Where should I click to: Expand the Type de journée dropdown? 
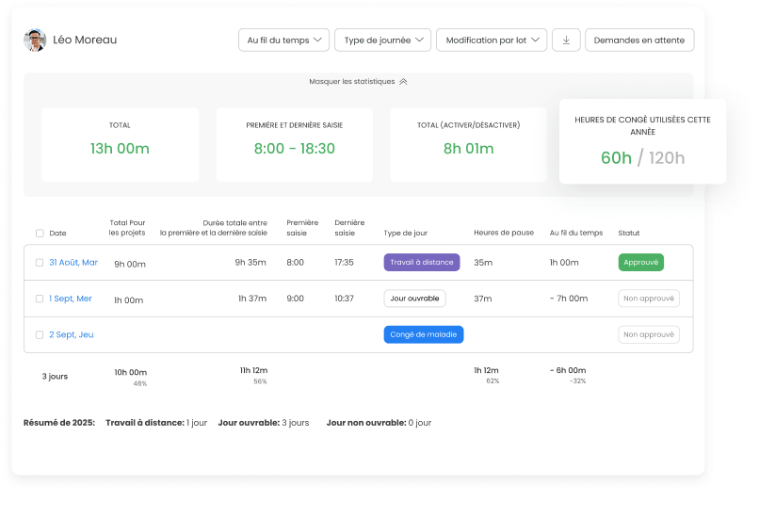click(382, 40)
